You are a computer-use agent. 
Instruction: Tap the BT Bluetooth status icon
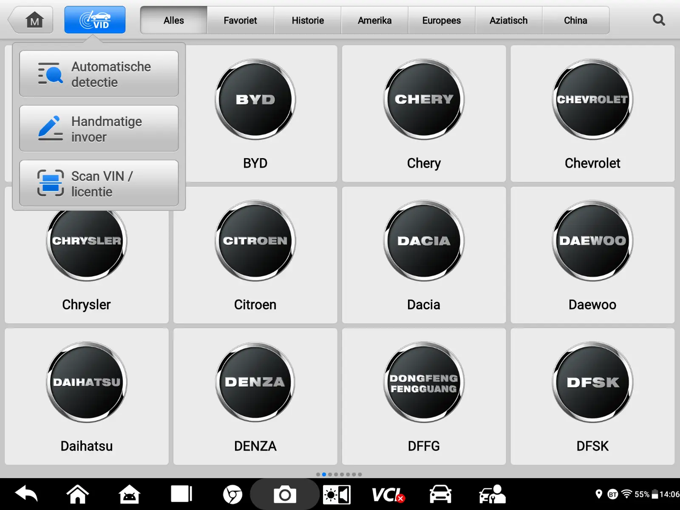click(612, 494)
